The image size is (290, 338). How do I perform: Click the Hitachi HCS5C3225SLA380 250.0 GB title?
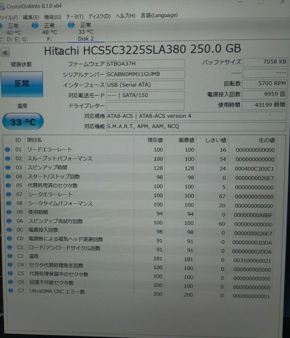click(x=142, y=50)
